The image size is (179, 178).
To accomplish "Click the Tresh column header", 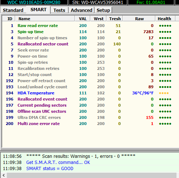I will pyautogui.click(x=115, y=19).
